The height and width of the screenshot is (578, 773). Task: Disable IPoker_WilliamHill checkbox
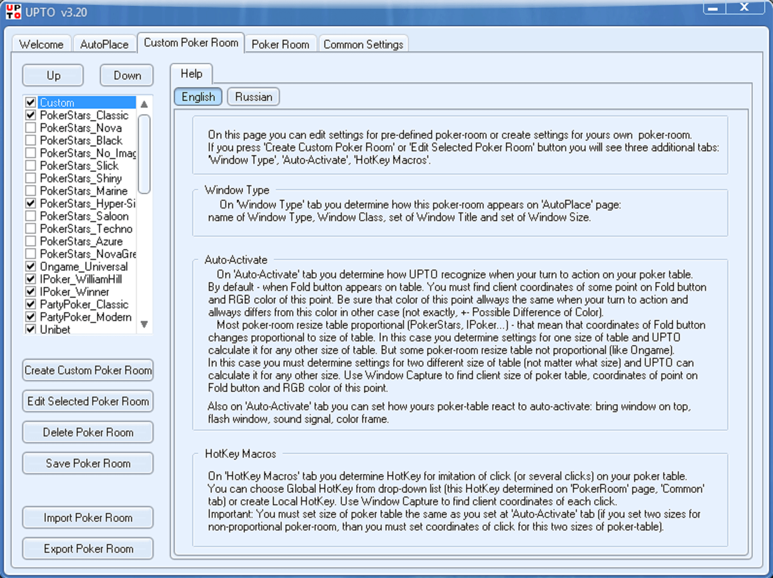coord(31,279)
